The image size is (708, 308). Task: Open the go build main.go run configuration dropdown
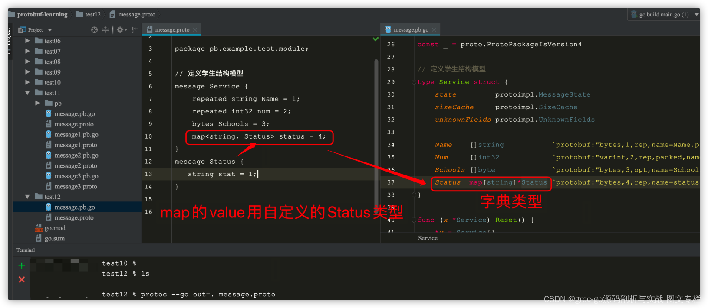[696, 14]
